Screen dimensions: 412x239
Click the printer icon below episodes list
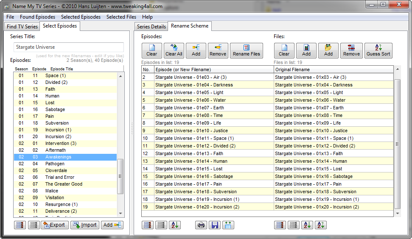(201, 225)
